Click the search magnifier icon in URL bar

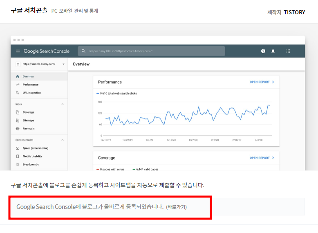tap(83, 51)
